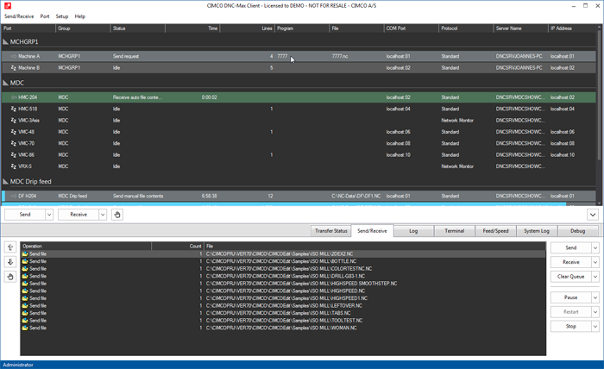
Task: Select the 7777.nc file cell
Action: [x=340, y=56]
